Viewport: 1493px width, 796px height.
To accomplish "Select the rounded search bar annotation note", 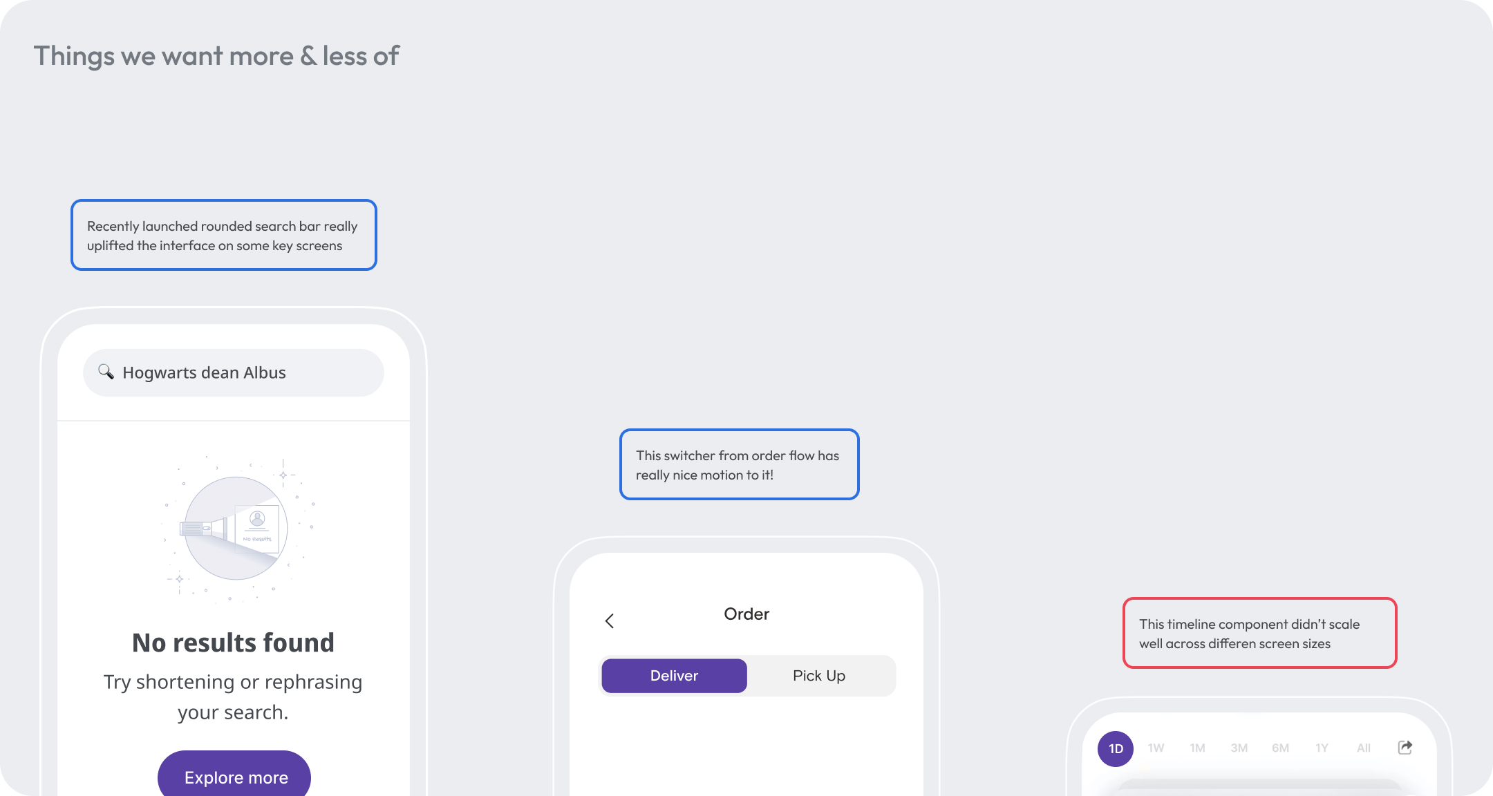I will tap(223, 236).
